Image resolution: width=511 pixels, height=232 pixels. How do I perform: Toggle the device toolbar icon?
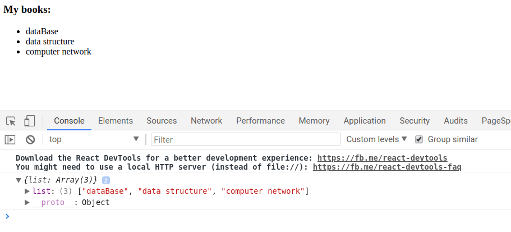[29, 121]
